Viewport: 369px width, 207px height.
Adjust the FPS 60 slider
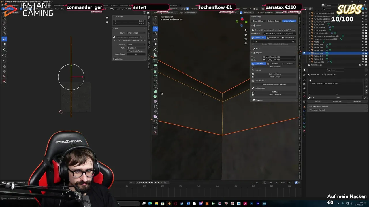274,41
